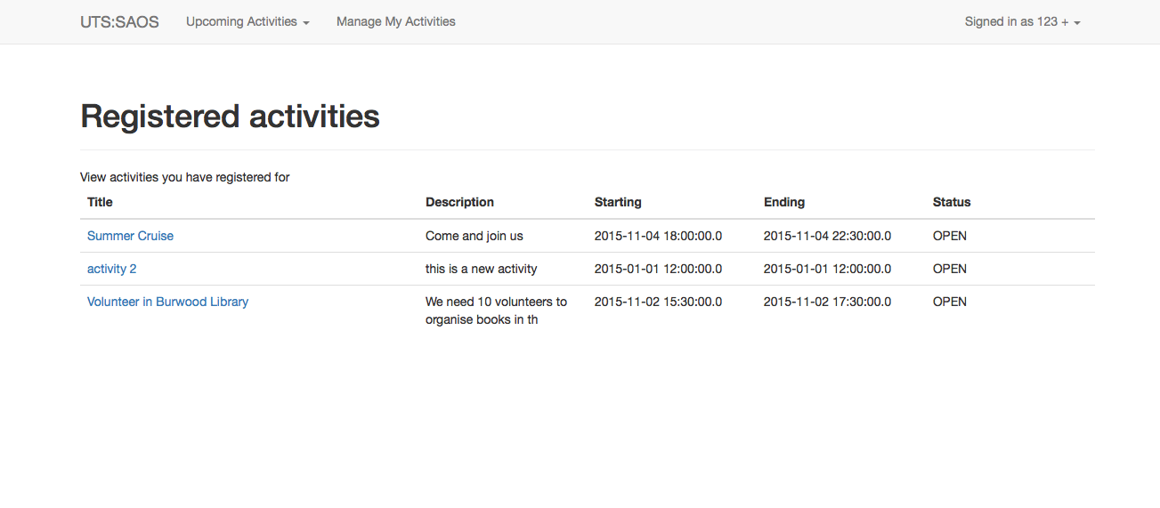Open the UTS:SAOS home brand link

[x=119, y=22]
